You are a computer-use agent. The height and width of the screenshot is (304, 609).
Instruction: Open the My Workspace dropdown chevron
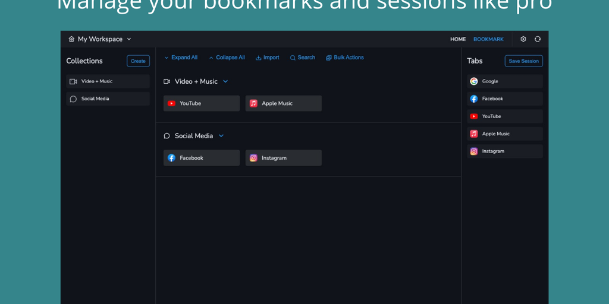[x=129, y=39]
